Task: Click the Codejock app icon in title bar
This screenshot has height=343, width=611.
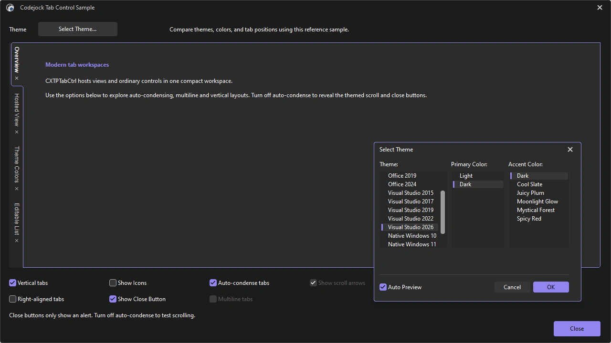Action: (10, 8)
